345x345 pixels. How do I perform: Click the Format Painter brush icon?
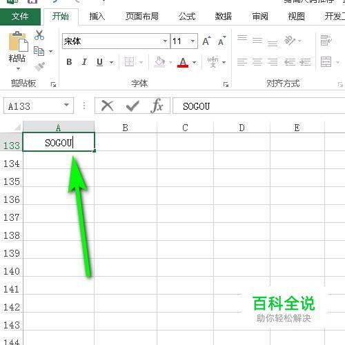pyautogui.click(x=39, y=66)
